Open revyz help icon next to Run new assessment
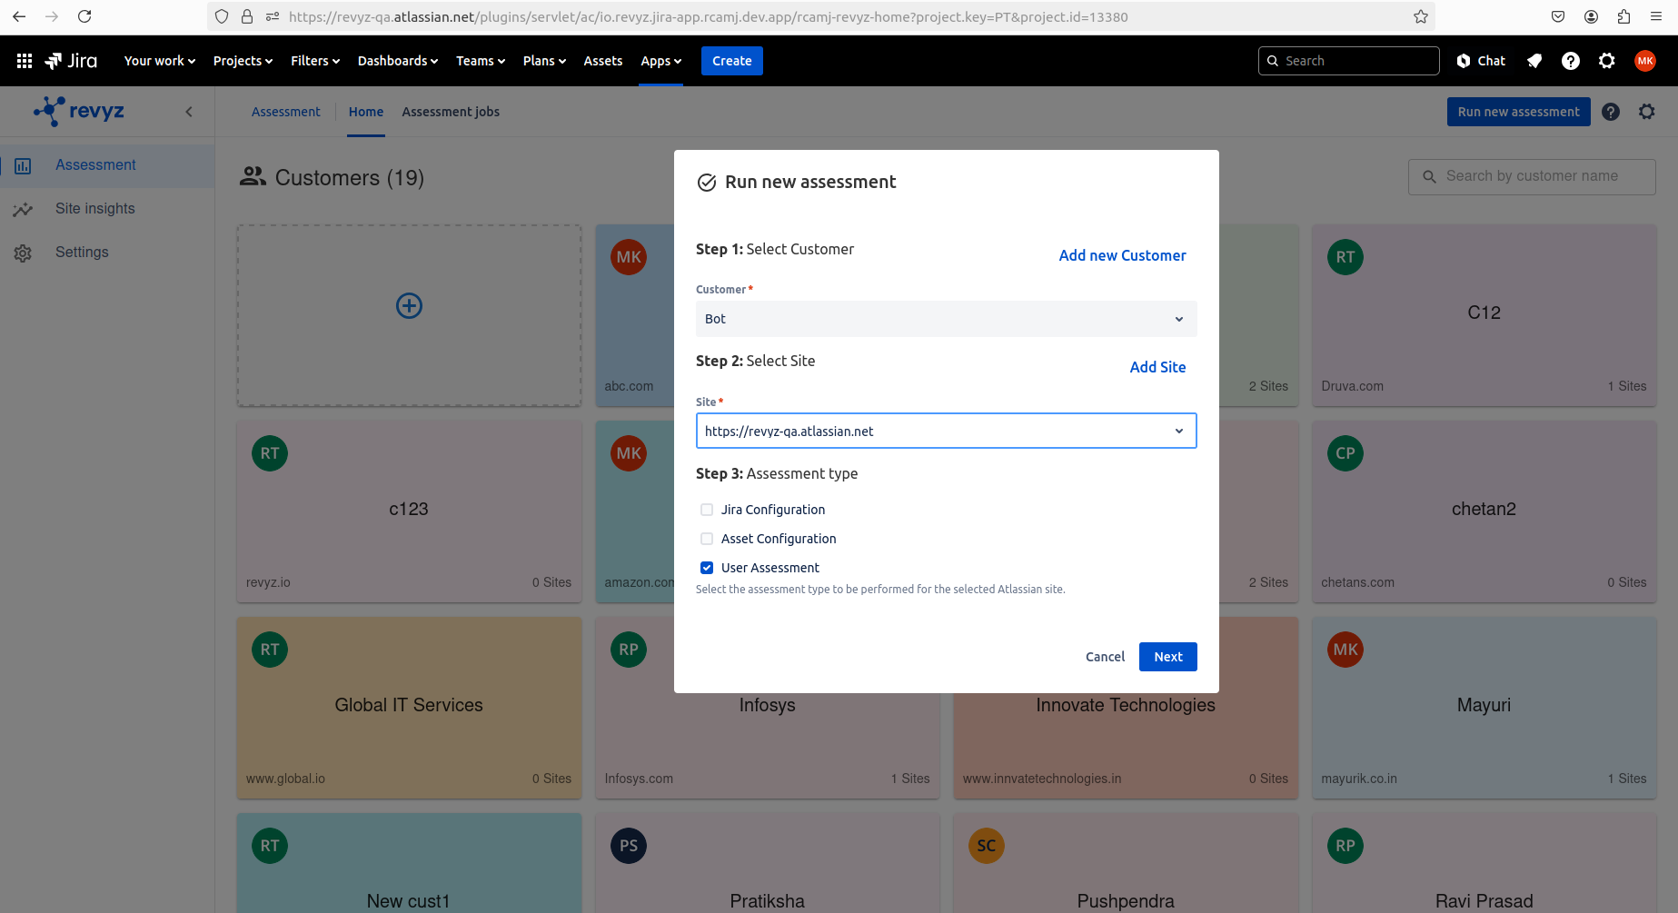This screenshot has height=913, width=1678. pos(1611,112)
